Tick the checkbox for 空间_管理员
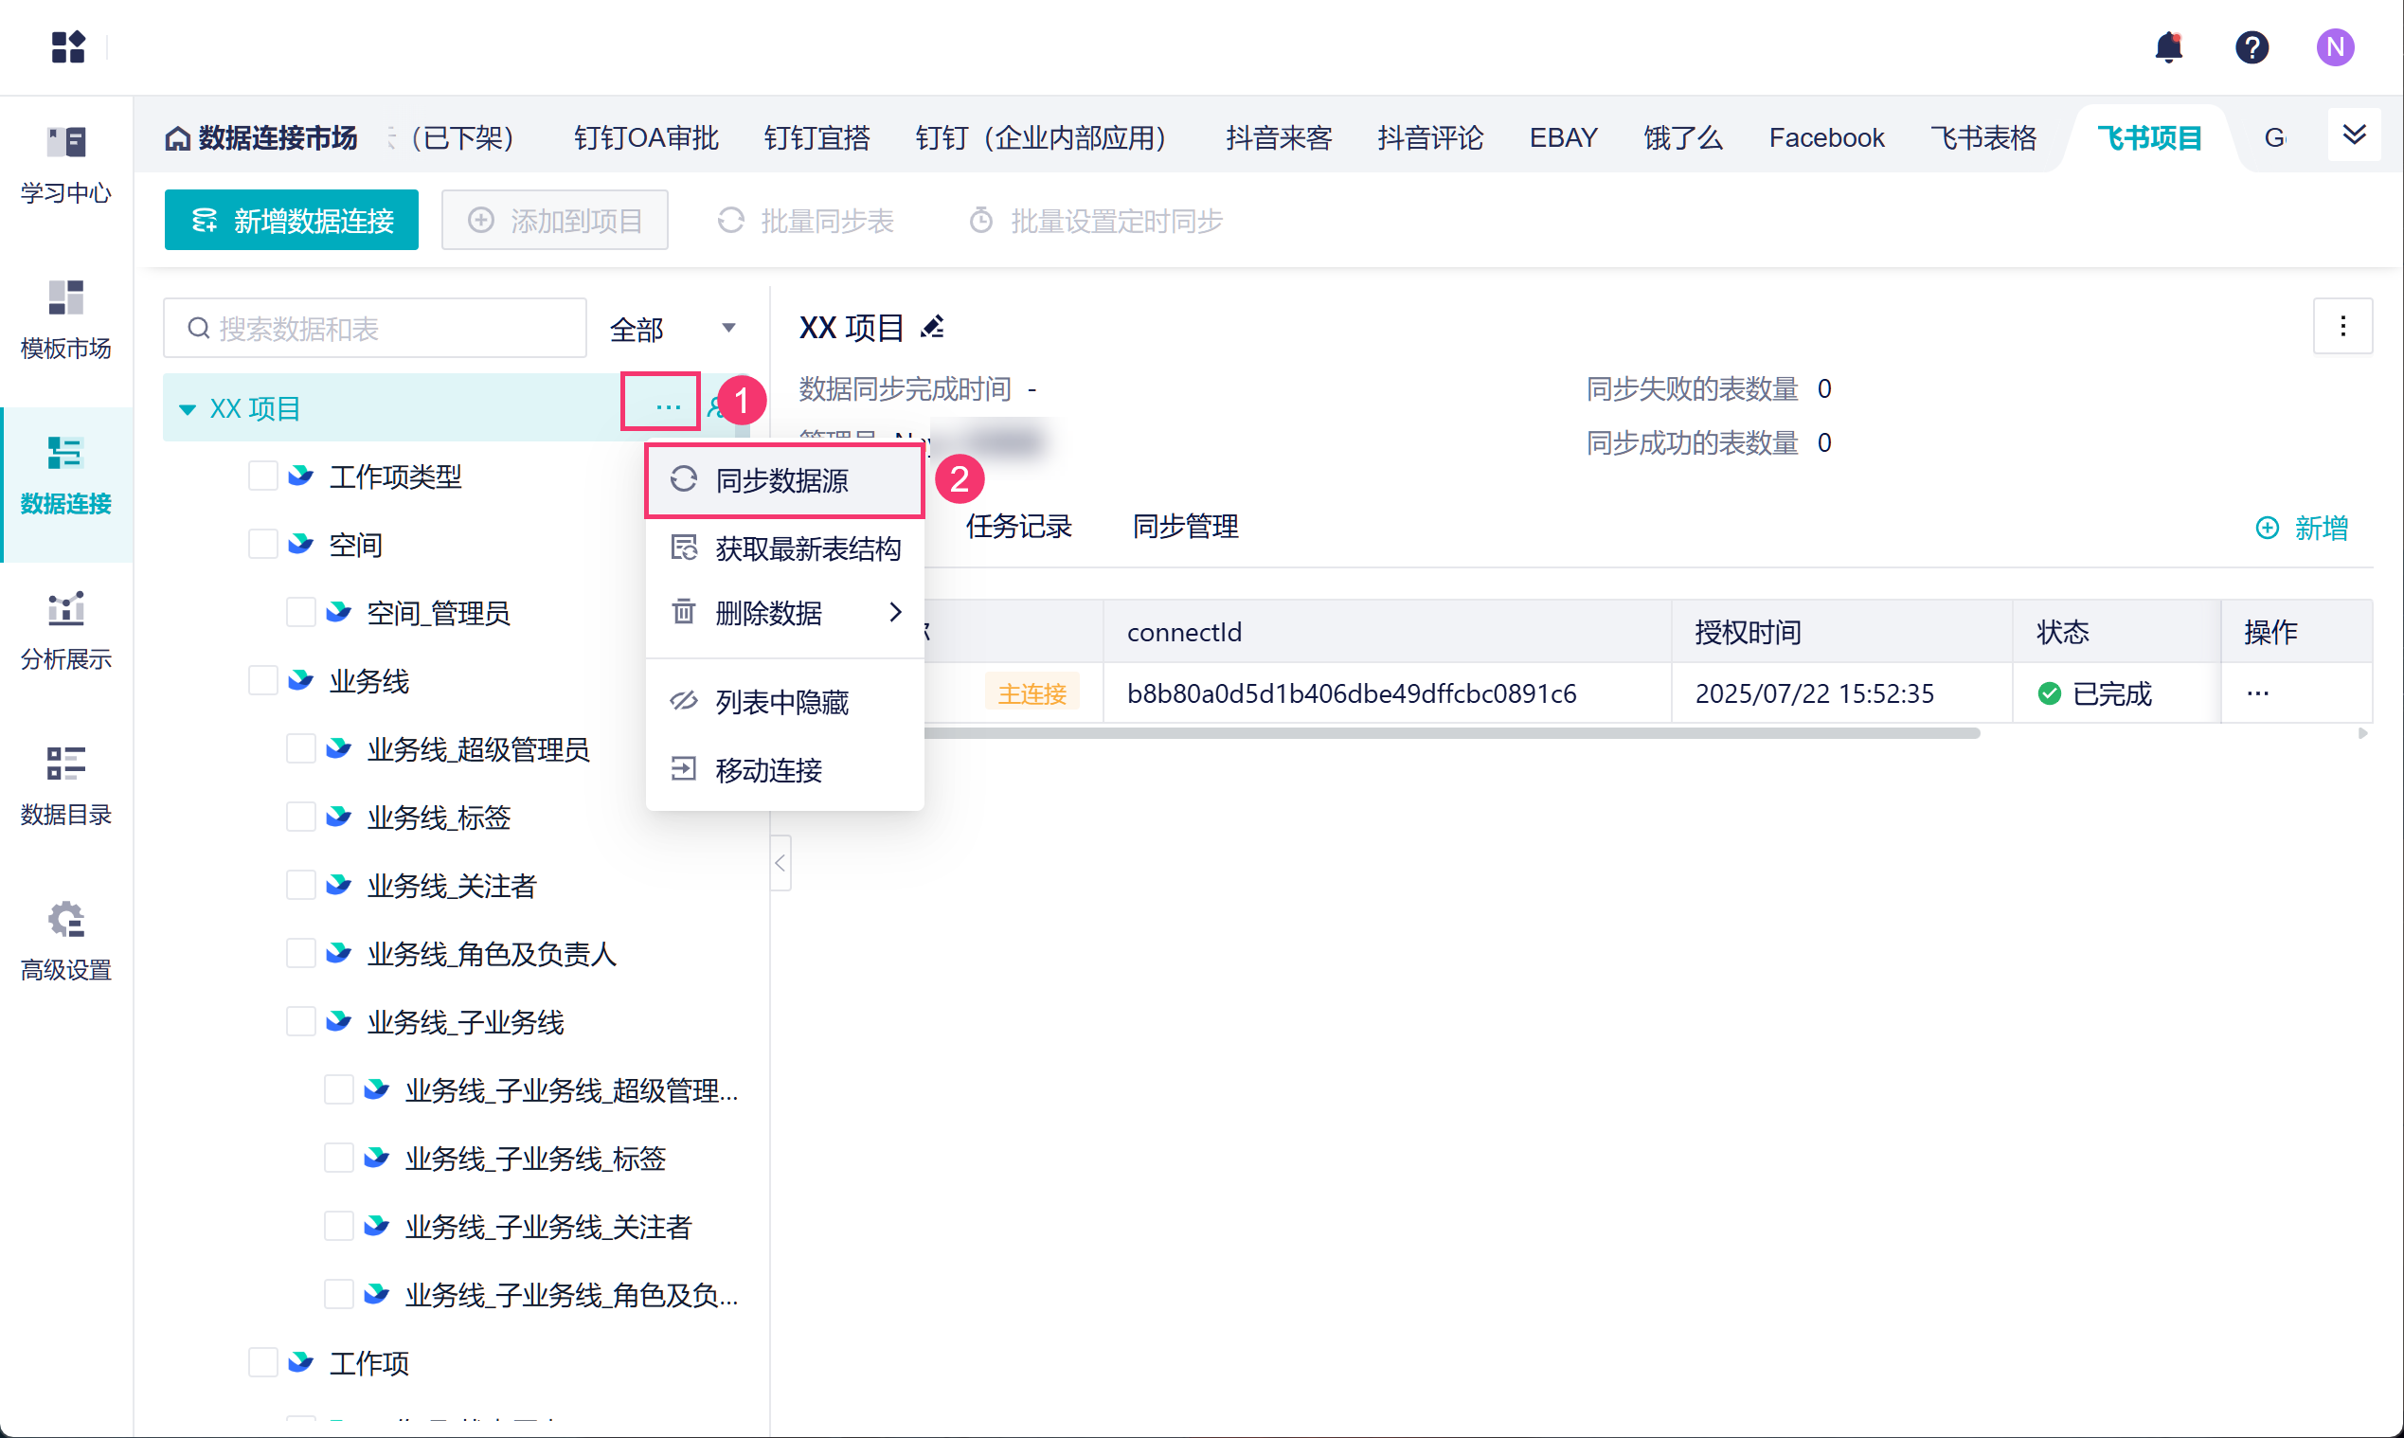Screen dimensions: 2404x1438 (300, 612)
